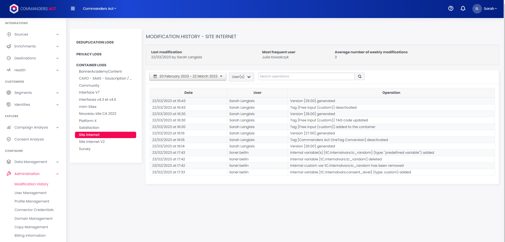
Task: Open the Commanders Act site dropdown
Action: pos(99,9)
